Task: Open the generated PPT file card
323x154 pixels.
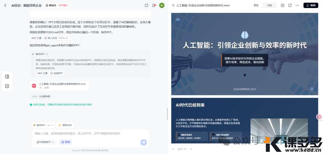Action: pos(59,86)
